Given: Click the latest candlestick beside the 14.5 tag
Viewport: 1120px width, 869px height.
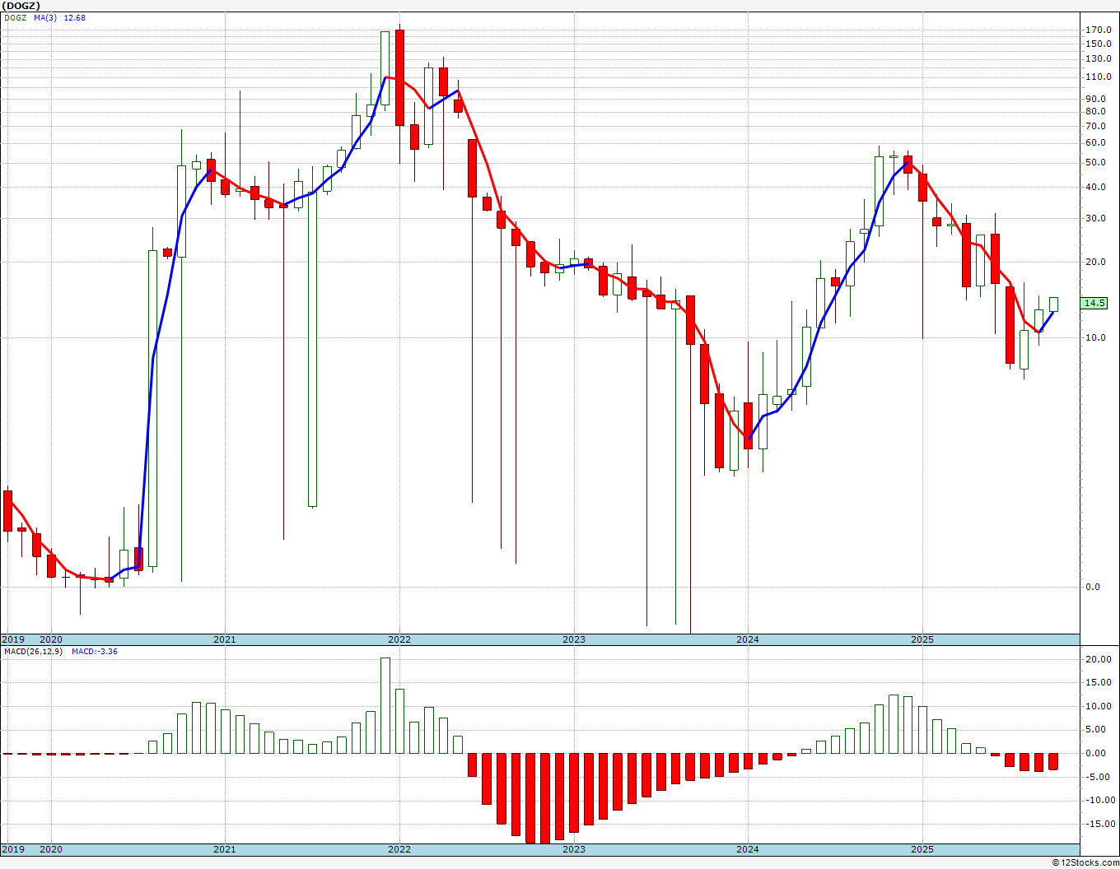Looking at the screenshot, I should click(x=1053, y=304).
